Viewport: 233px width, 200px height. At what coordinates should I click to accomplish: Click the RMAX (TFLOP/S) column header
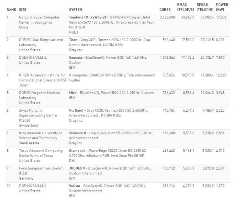point(185,7)
